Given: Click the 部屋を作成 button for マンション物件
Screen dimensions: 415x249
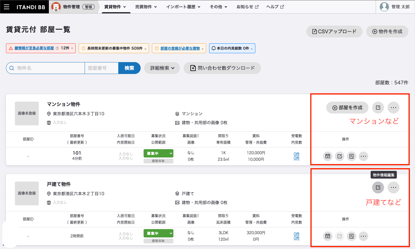Looking at the screenshot, I should (347, 108).
